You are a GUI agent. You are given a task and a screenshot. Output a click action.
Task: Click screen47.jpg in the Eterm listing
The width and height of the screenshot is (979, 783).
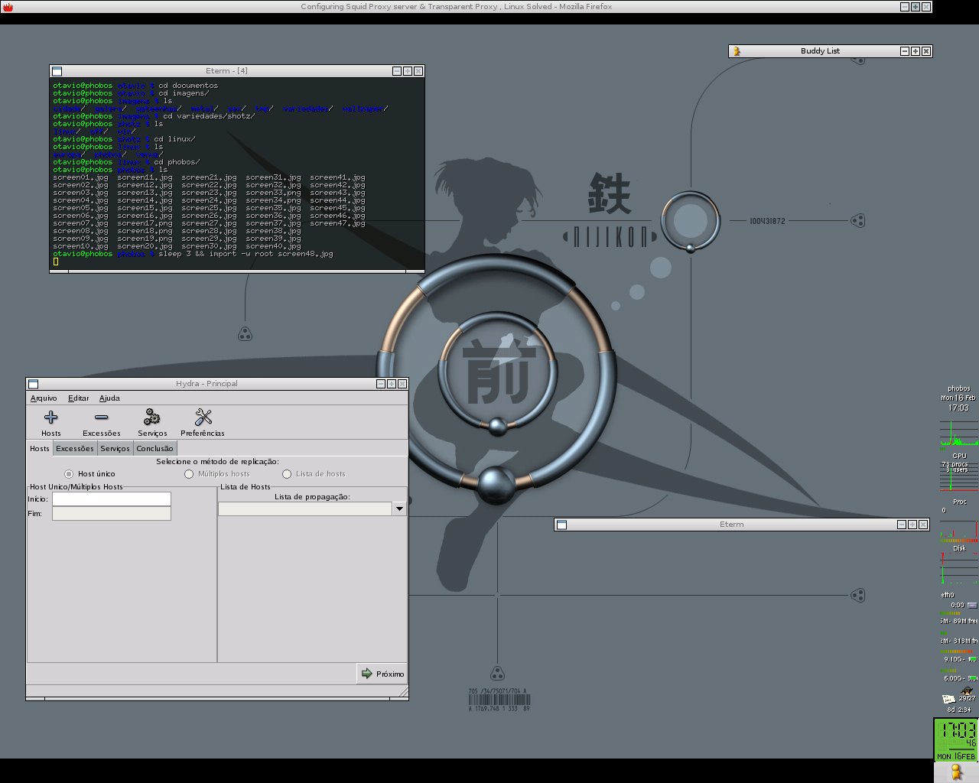click(337, 223)
